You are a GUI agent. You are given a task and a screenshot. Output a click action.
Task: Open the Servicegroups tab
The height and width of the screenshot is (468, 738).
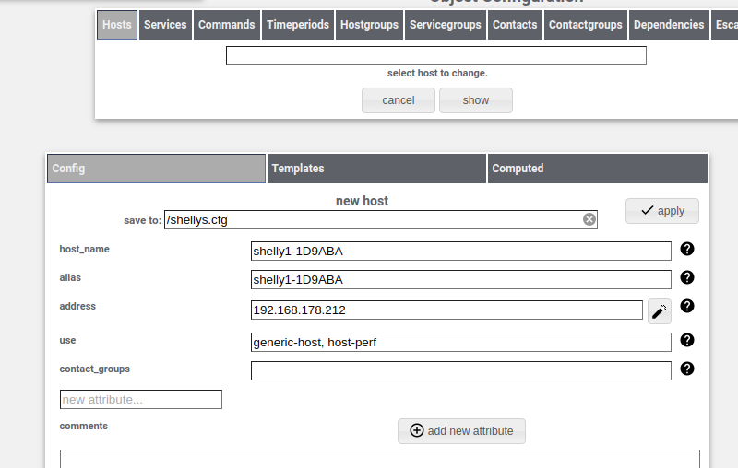(x=446, y=25)
